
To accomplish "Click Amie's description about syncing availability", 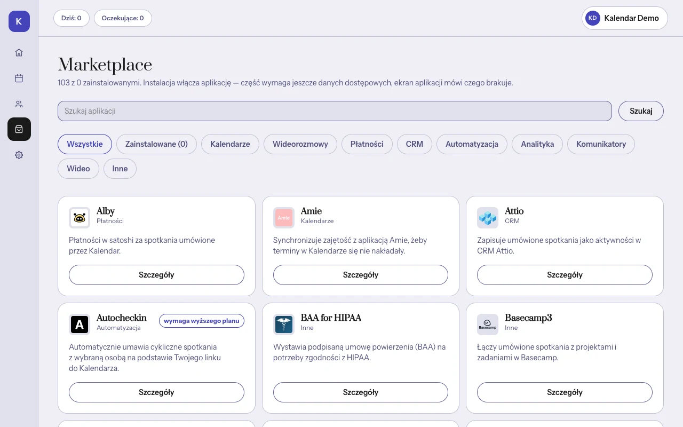I will click(x=350, y=246).
